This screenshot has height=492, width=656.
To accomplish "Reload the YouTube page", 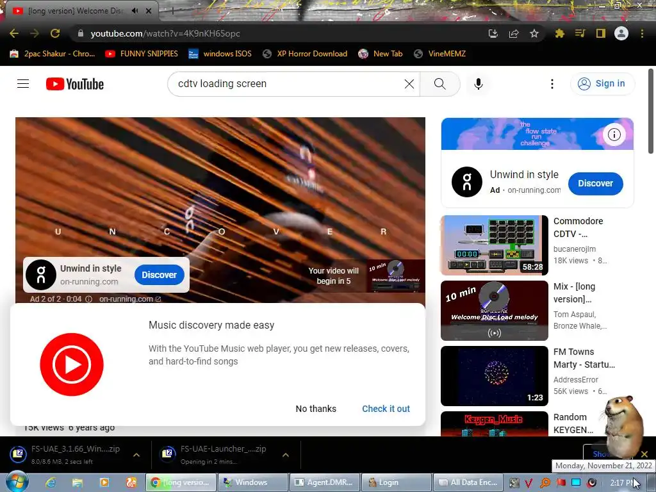I will (55, 33).
